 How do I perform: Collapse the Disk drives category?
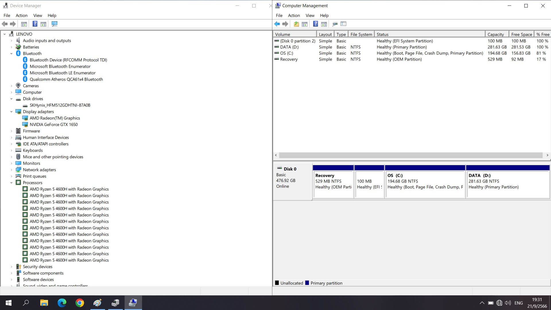pyautogui.click(x=11, y=99)
